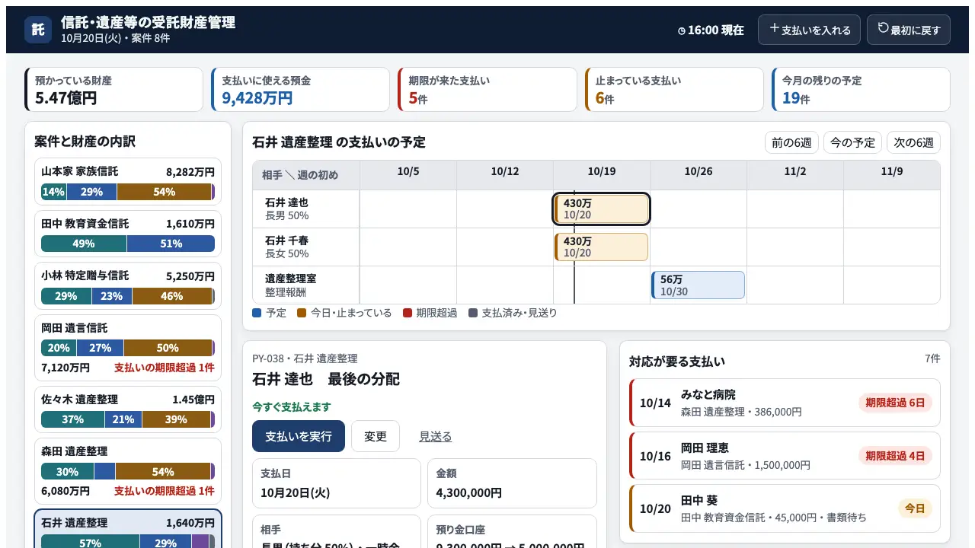Open 田中 葵 payment due today
This screenshot has height=548, width=975.
pyautogui.click(x=785, y=508)
